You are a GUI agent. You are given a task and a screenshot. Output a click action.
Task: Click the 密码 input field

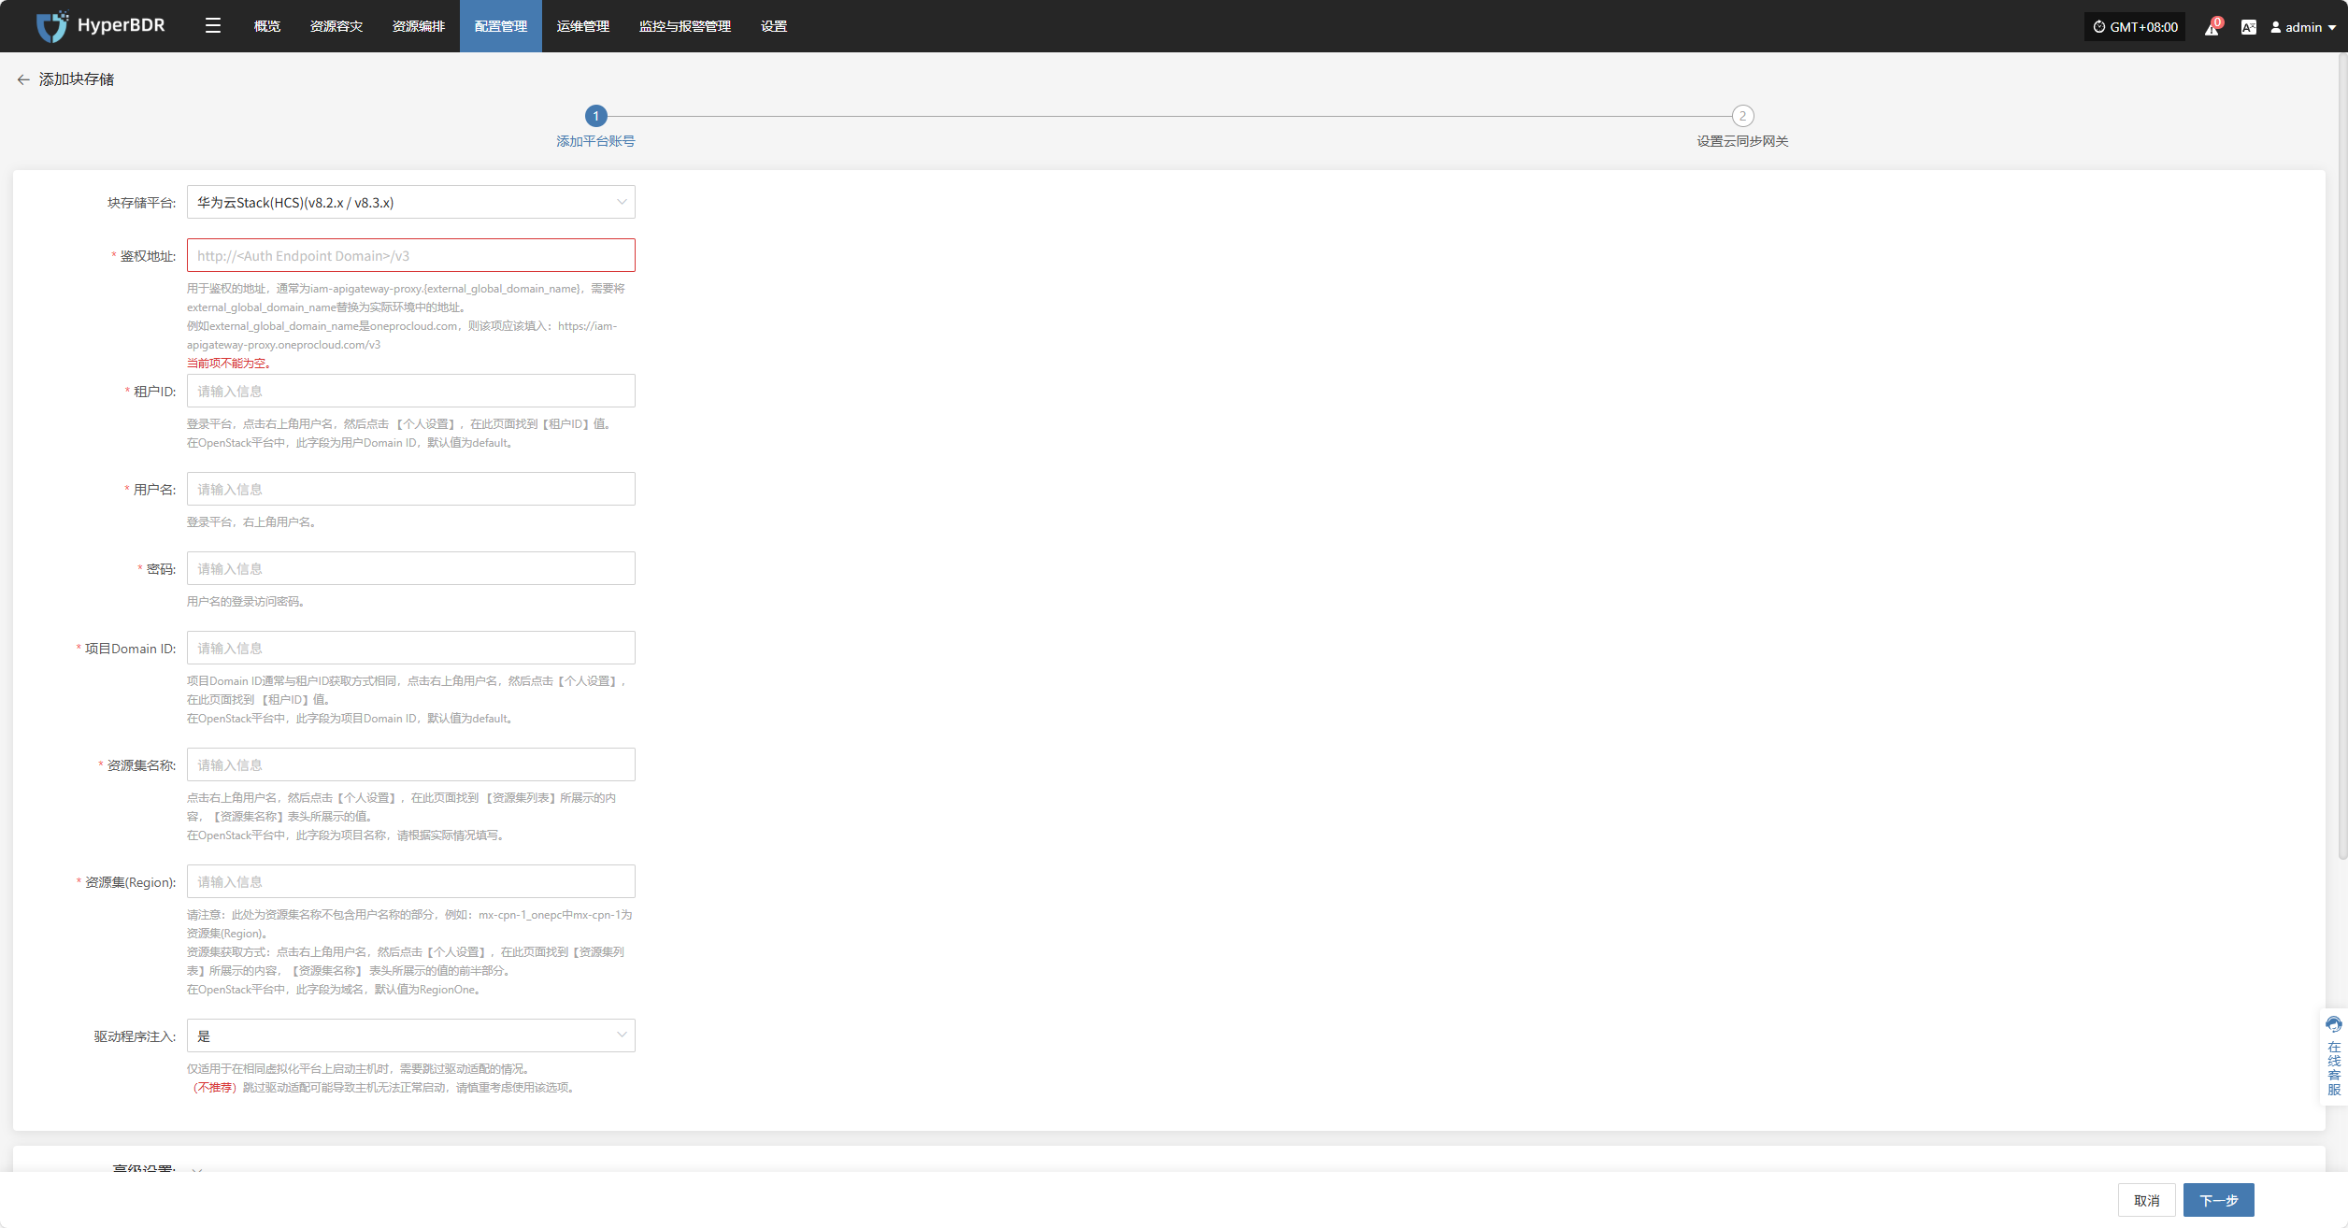[x=410, y=568]
